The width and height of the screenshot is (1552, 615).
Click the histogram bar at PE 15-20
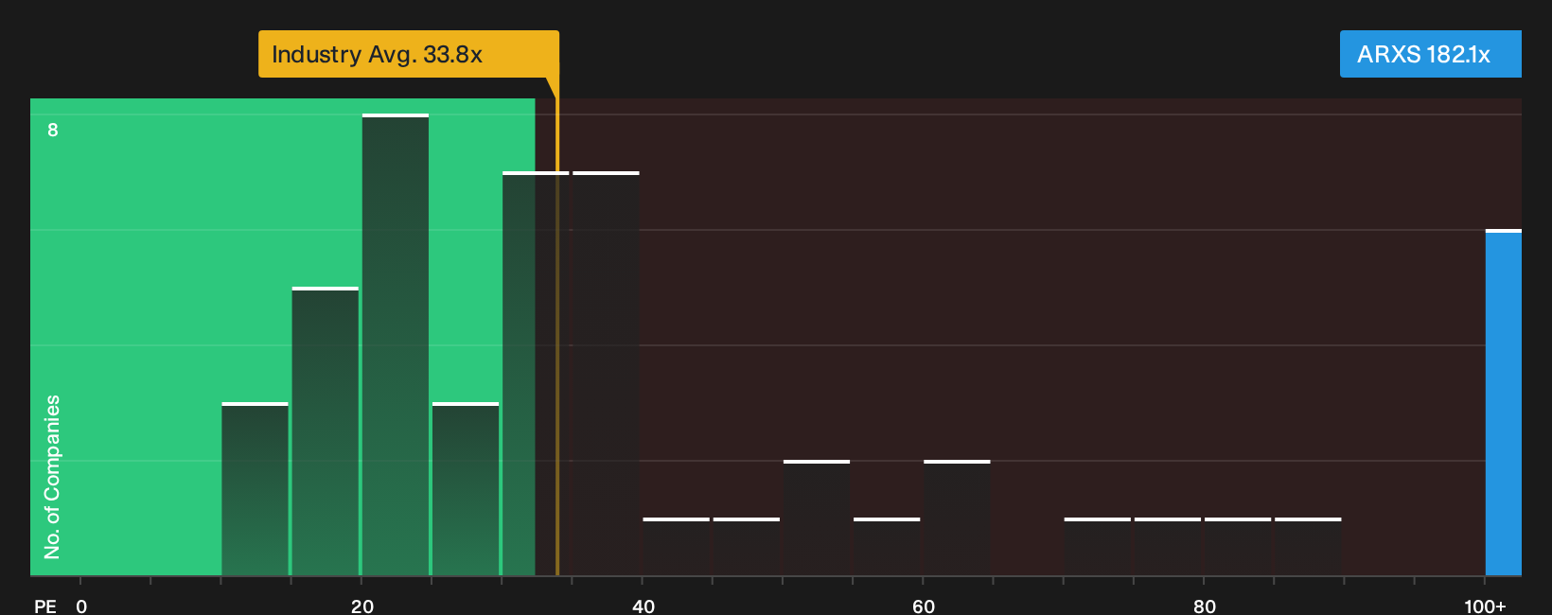[x=326, y=431]
